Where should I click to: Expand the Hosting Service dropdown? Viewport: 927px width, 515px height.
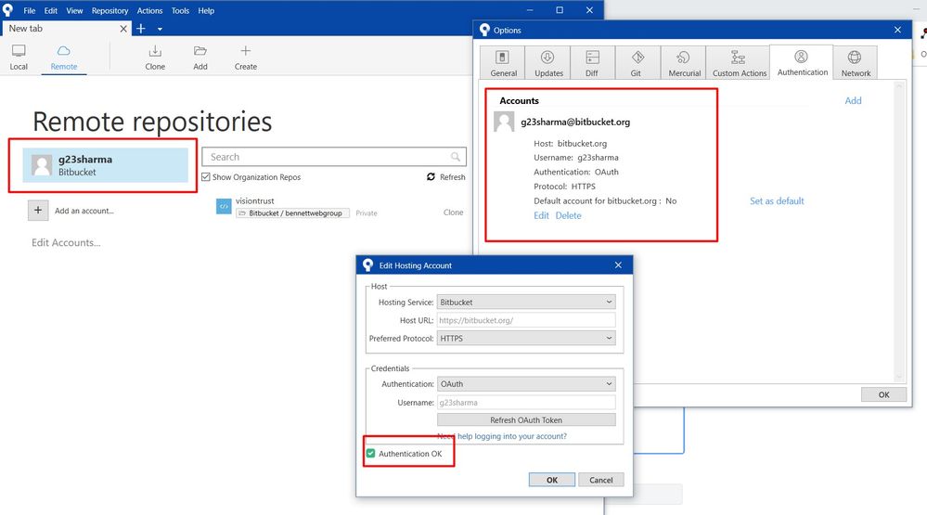[526, 303]
